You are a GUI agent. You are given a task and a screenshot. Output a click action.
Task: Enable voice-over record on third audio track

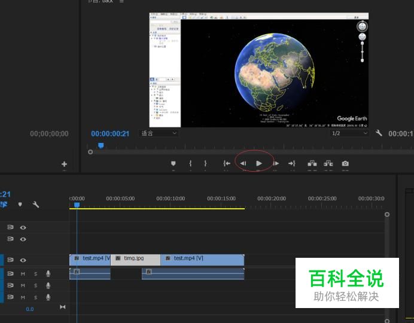coord(48,297)
